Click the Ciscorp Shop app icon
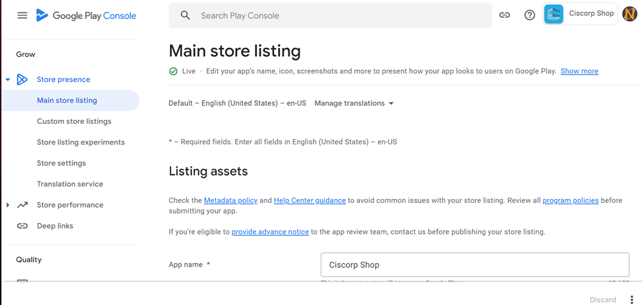The width and height of the screenshot is (642, 305). [x=554, y=14]
